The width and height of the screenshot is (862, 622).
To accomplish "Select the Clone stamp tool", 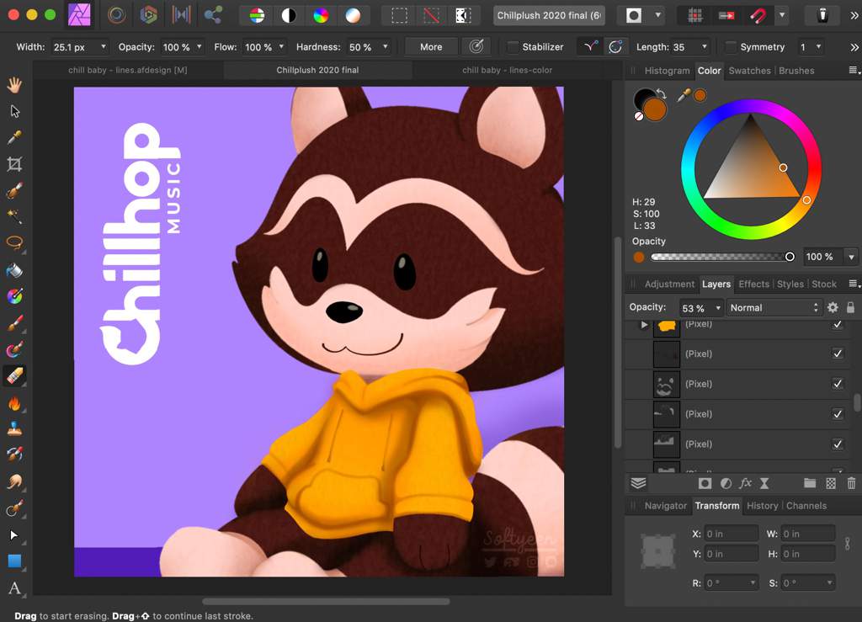I will (14, 428).
